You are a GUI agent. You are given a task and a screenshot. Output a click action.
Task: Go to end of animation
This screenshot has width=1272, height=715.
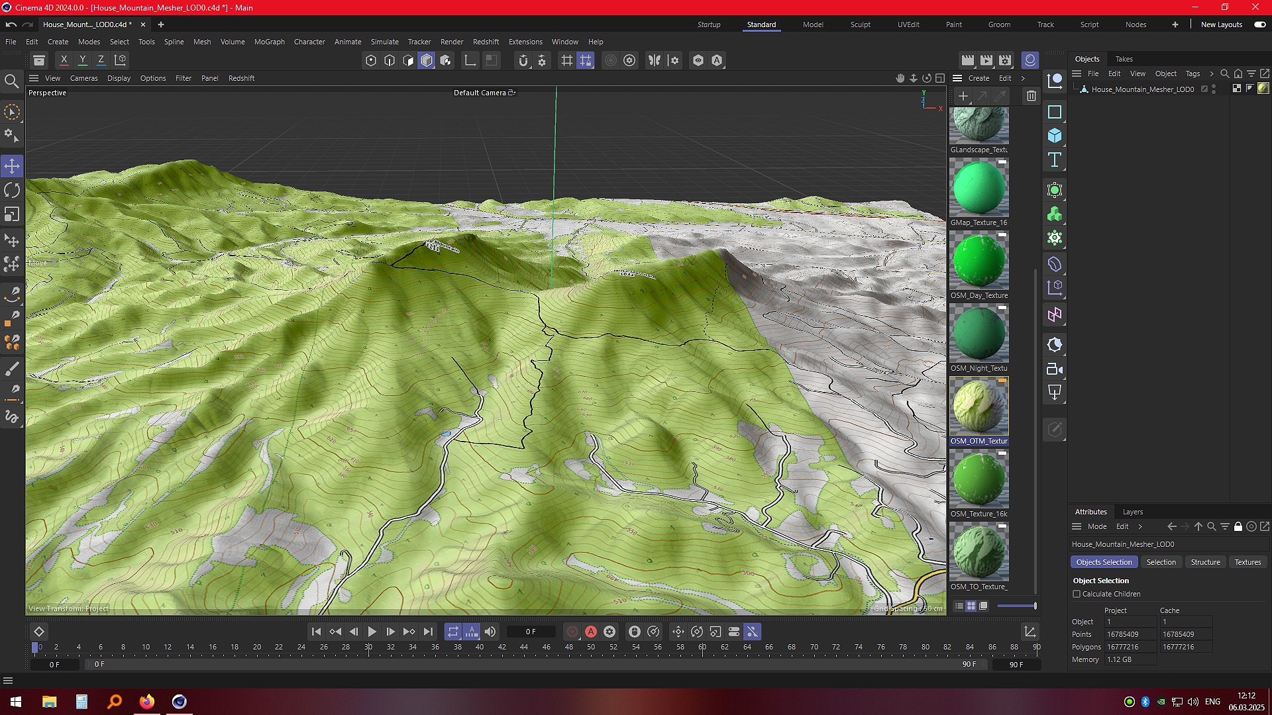(x=428, y=632)
